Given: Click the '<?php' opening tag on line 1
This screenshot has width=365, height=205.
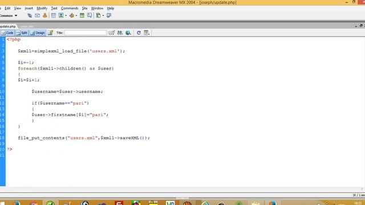Looking at the screenshot, I should pyautogui.click(x=14, y=39).
